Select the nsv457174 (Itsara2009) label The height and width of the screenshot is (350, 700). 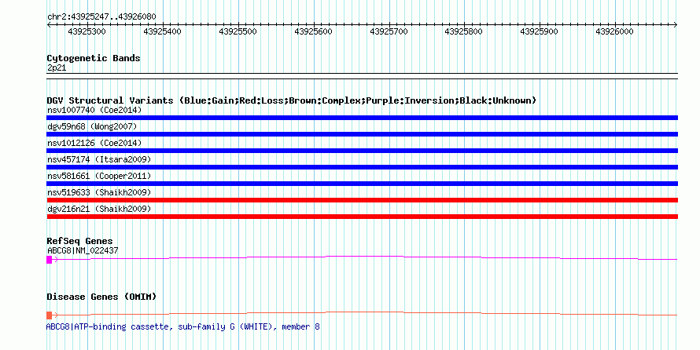click(99, 159)
